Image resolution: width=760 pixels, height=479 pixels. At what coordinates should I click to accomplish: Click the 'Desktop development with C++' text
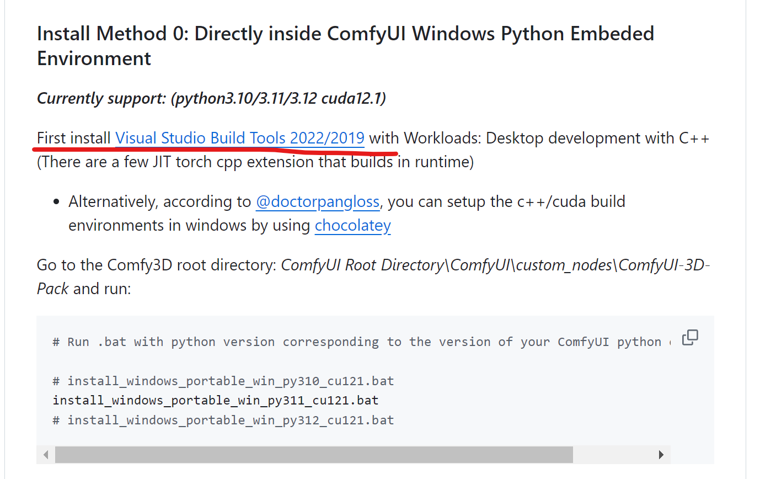[x=598, y=138]
